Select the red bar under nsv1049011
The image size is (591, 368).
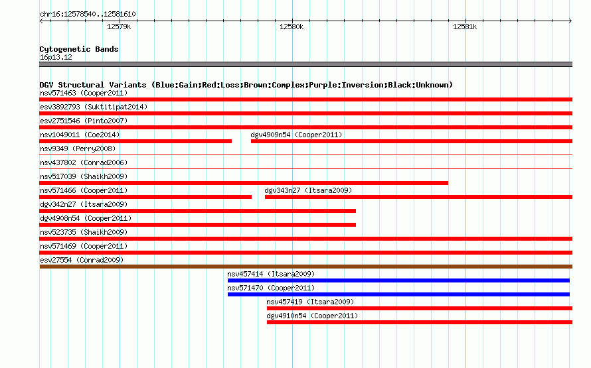tap(135, 141)
